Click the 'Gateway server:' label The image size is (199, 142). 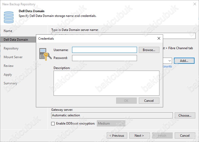(62, 110)
